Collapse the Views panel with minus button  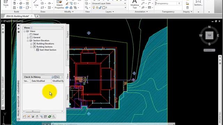[62, 28]
